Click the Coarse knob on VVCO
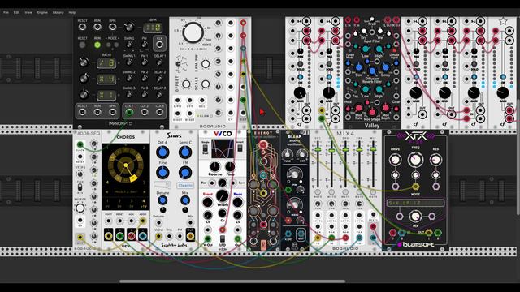This screenshot has height=292, width=520. click(x=214, y=166)
